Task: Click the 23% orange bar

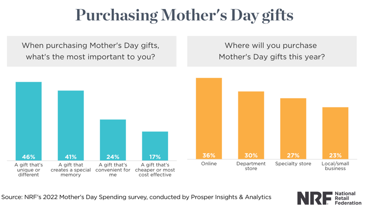Action: click(335, 133)
